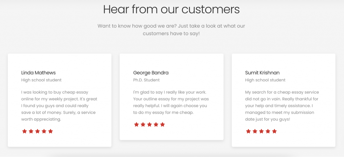The image size is (344, 157).
Task: Click third star in Linda Mathews' rating
Action: pyautogui.click(x=38, y=132)
